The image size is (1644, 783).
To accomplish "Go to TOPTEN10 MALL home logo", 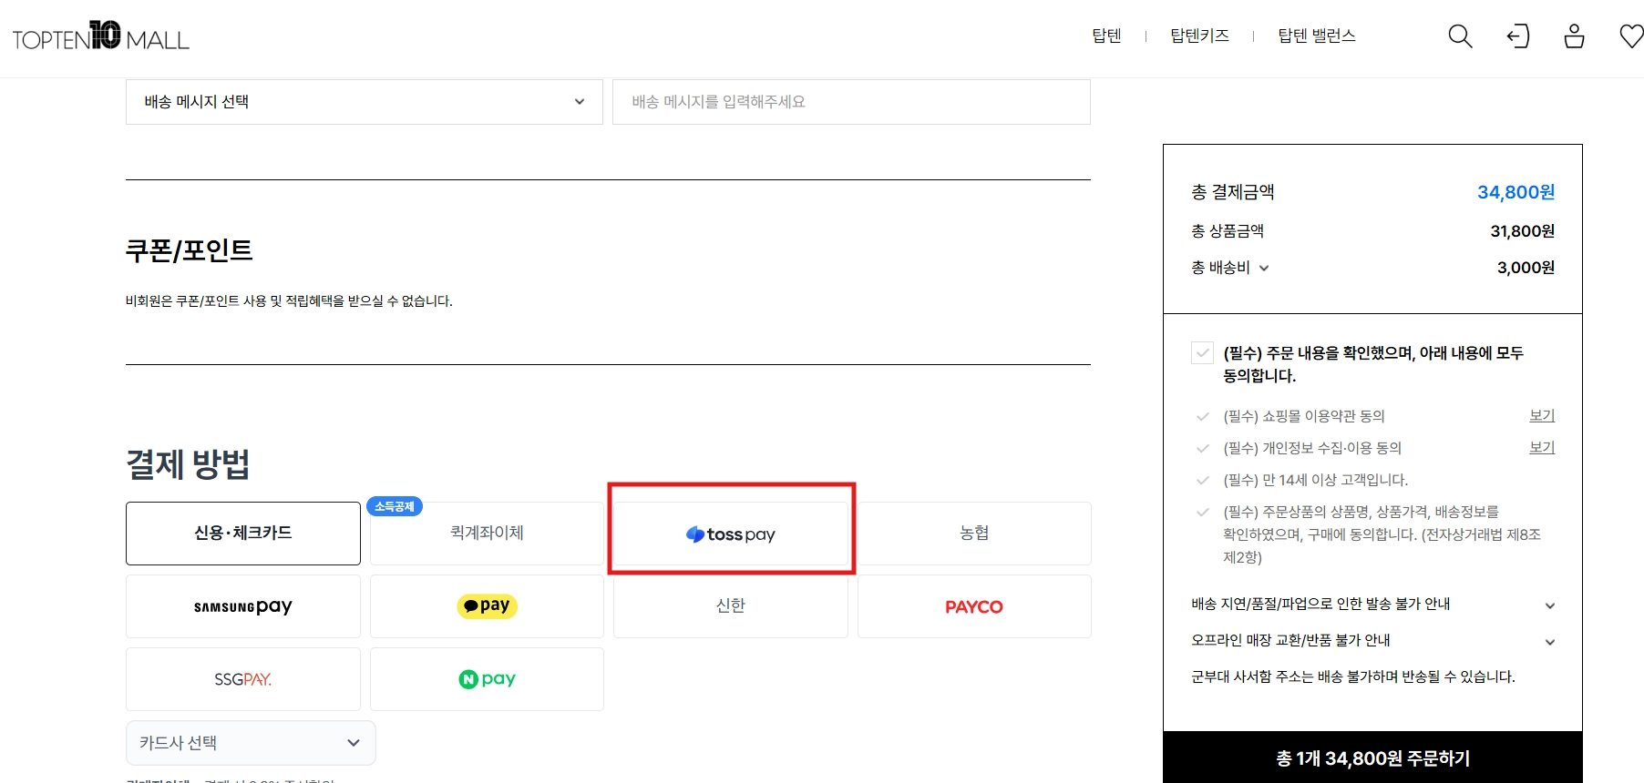I will (x=100, y=36).
